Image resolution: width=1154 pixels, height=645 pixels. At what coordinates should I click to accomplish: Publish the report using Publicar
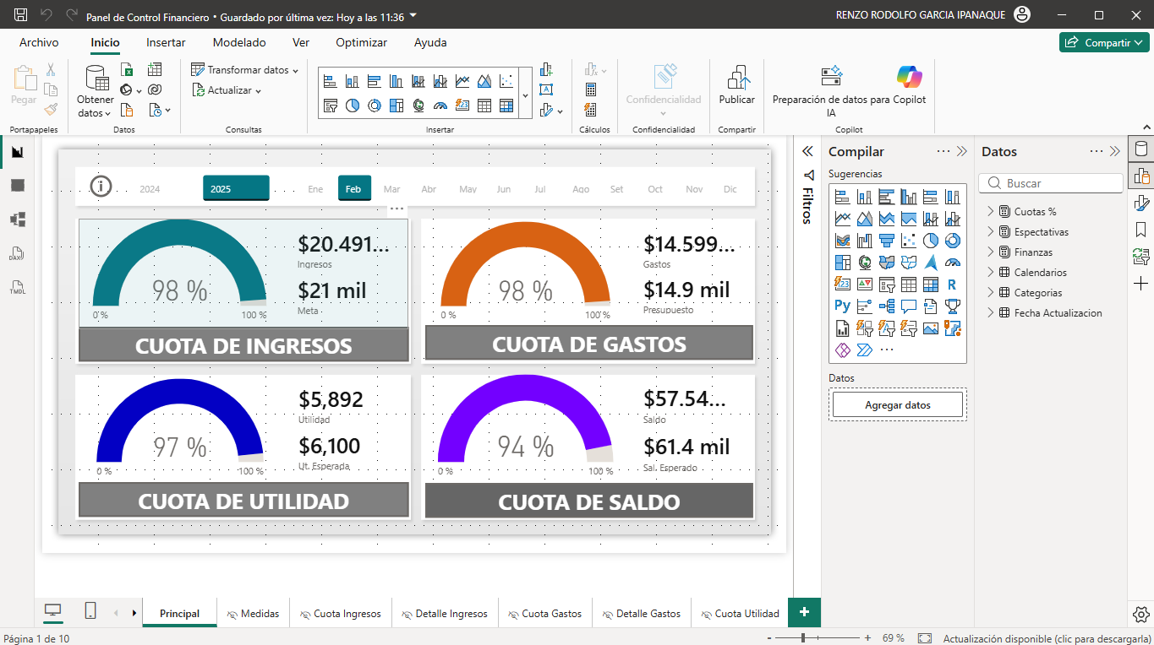pos(736,84)
